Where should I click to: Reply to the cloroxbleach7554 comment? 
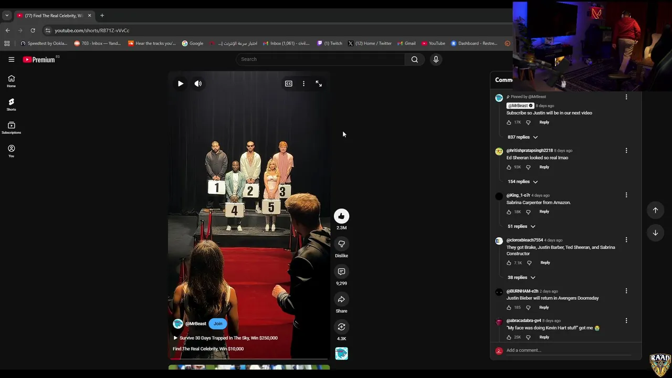[x=545, y=262]
